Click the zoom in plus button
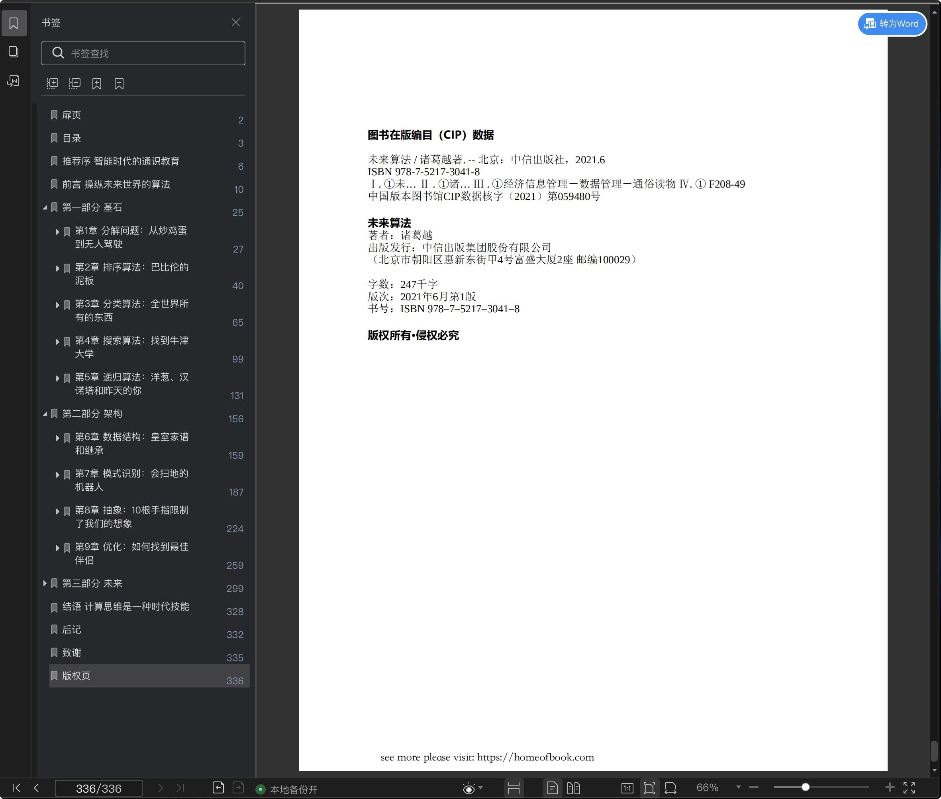 [x=890, y=788]
